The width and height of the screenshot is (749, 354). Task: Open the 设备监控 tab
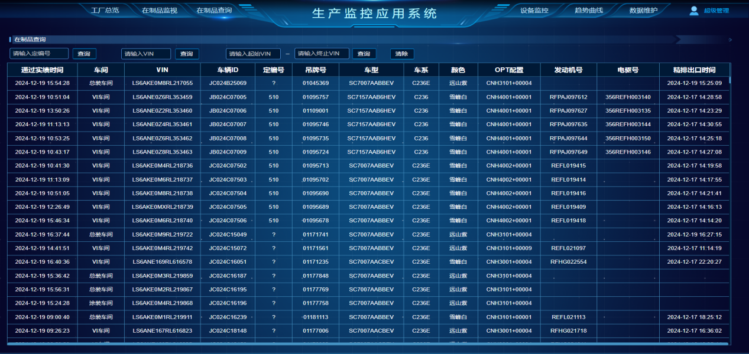pyautogui.click(x=534, y=10)
